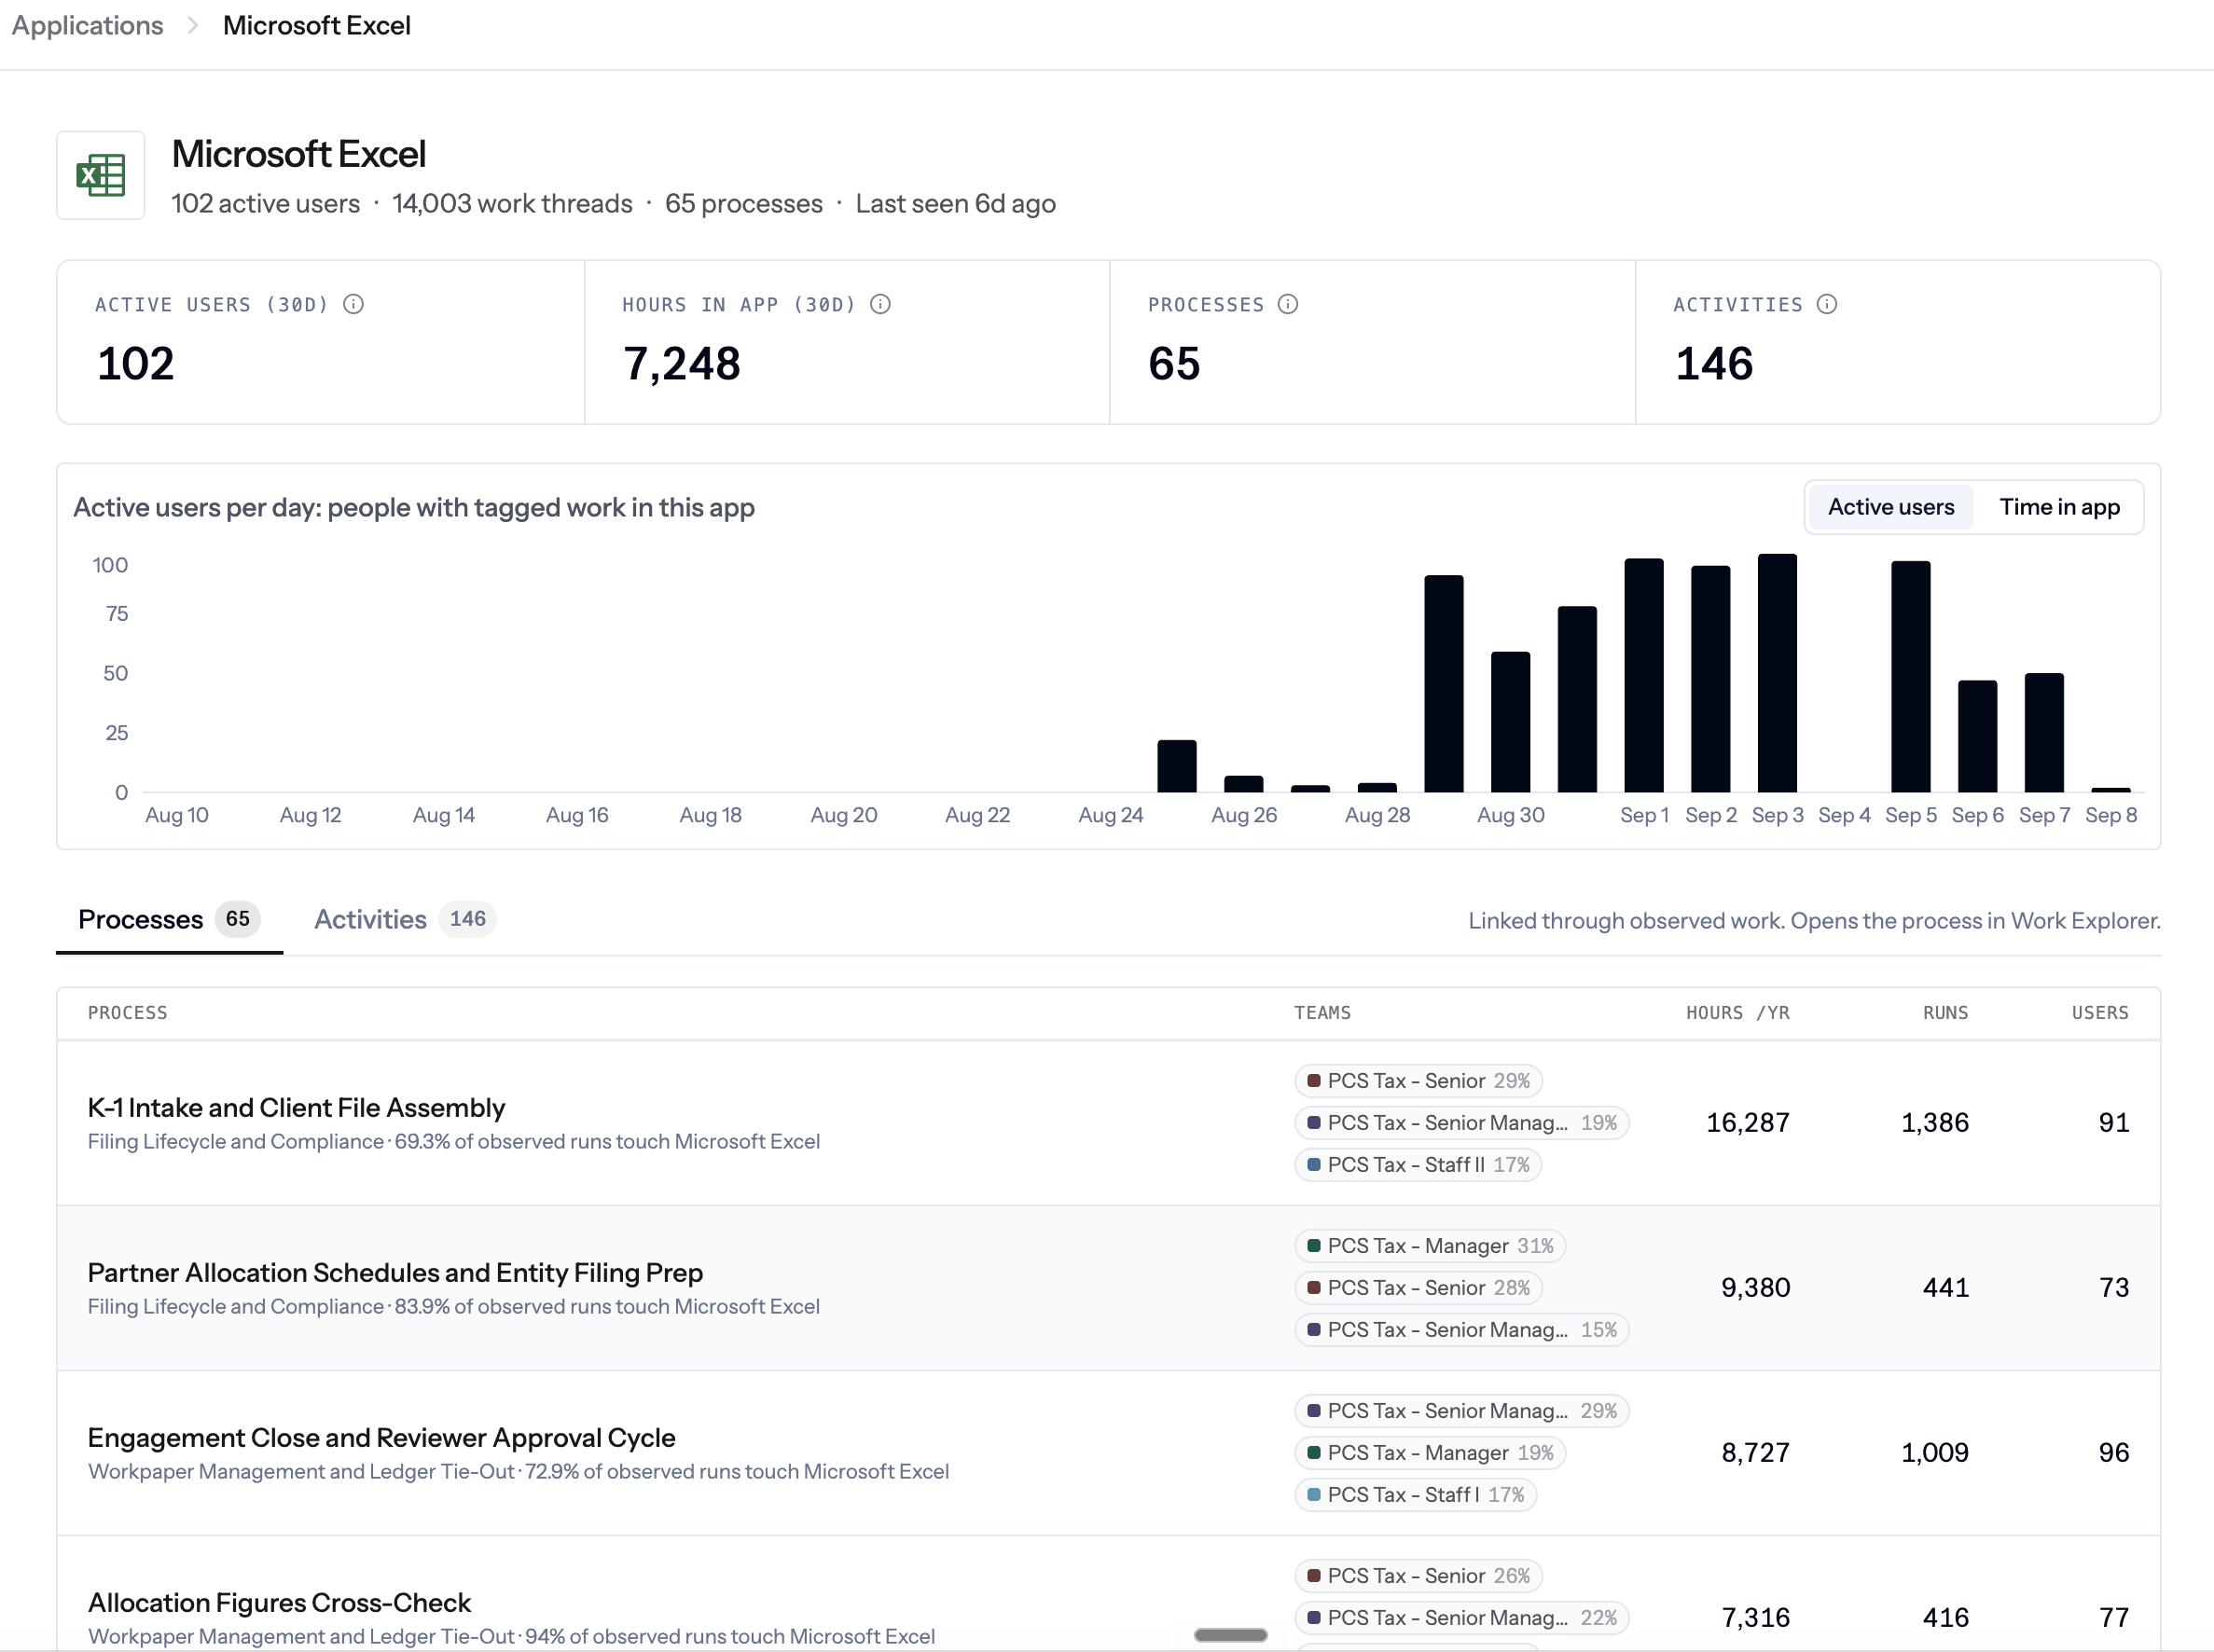This screenshot has width=2214, height=1652.
Task: Select the Activities tab
Action: pos(404,919)
